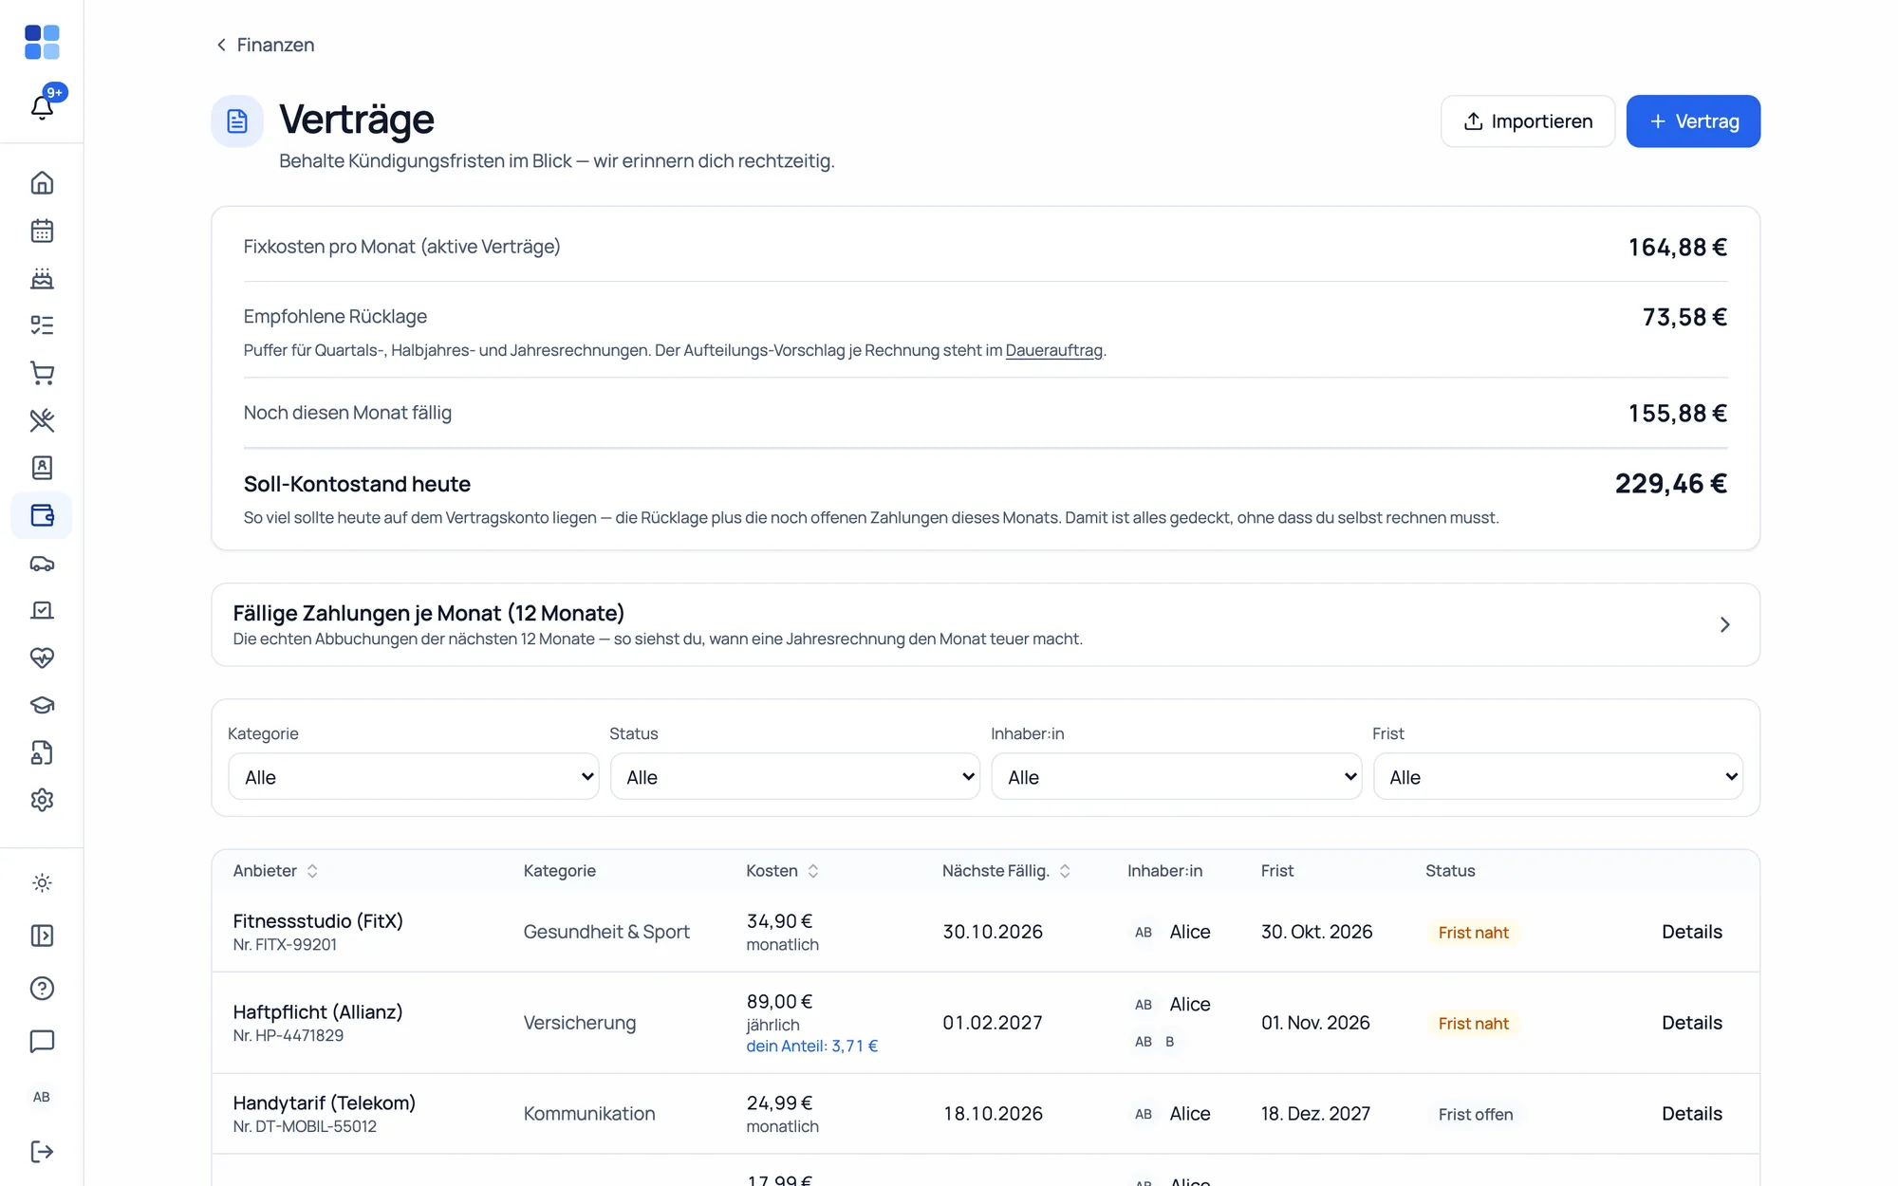This screenshot has width=1898, height=1186.
Task: Open the shopping cart icon in sidebar
Action: coord(42,373)
